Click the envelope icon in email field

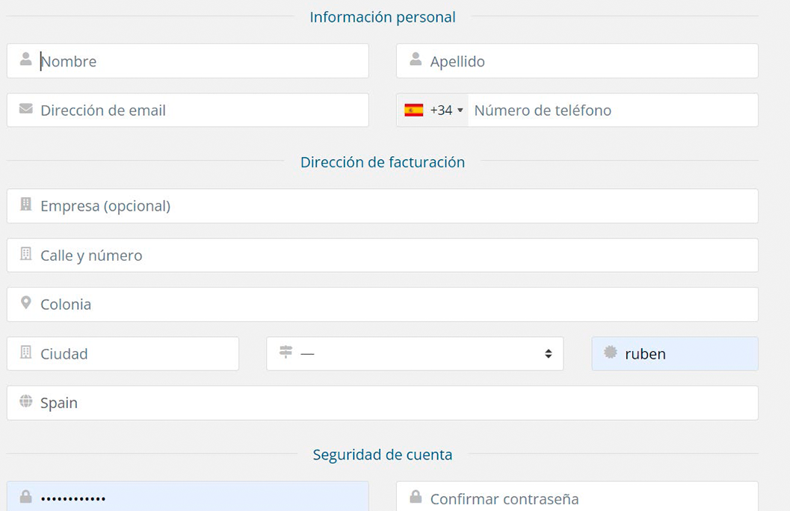tap(26, 109)
